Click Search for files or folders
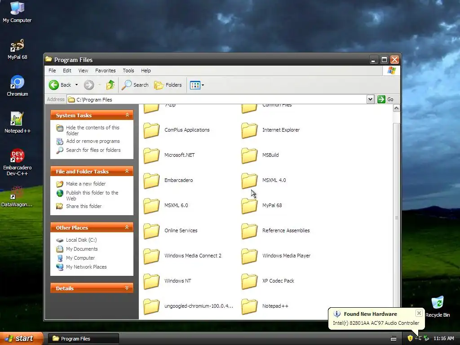This screenshot has height=345, width=460. click(93, 150)
